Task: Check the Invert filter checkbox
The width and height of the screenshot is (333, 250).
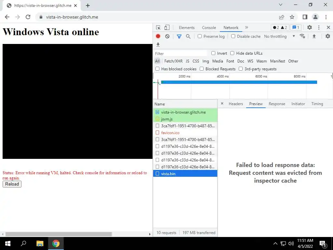Action: 213,53
